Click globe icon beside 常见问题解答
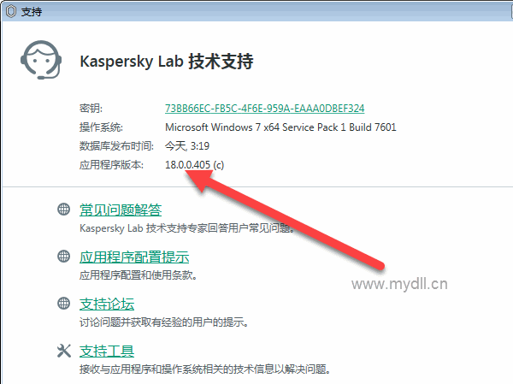 point(64,210)
